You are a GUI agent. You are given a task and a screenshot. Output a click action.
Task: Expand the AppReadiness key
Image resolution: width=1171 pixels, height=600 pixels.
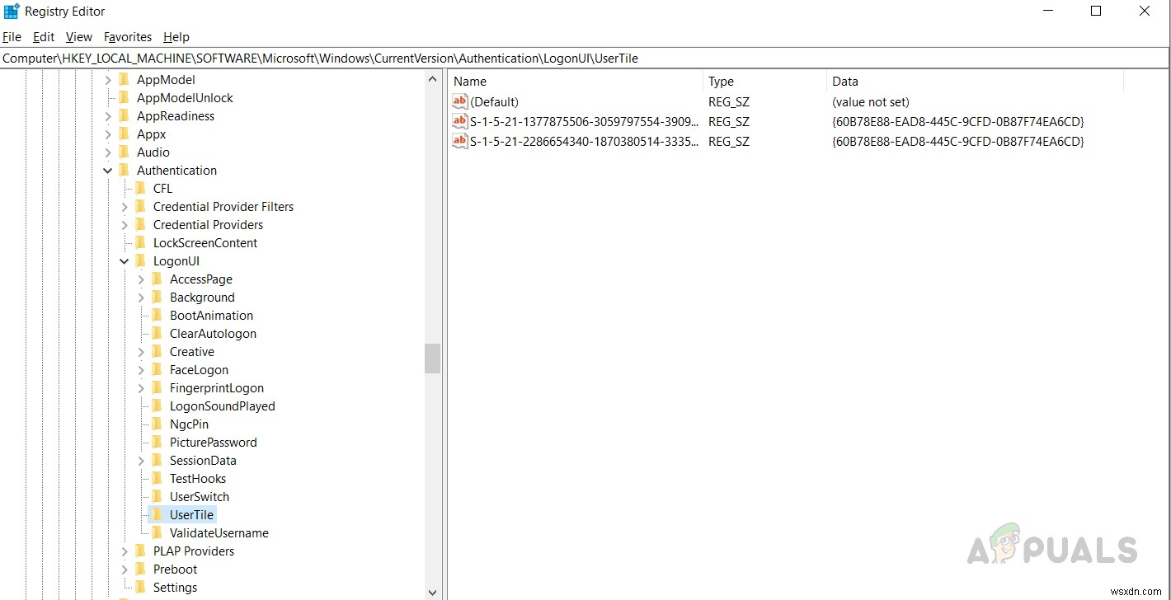[108, 116]
